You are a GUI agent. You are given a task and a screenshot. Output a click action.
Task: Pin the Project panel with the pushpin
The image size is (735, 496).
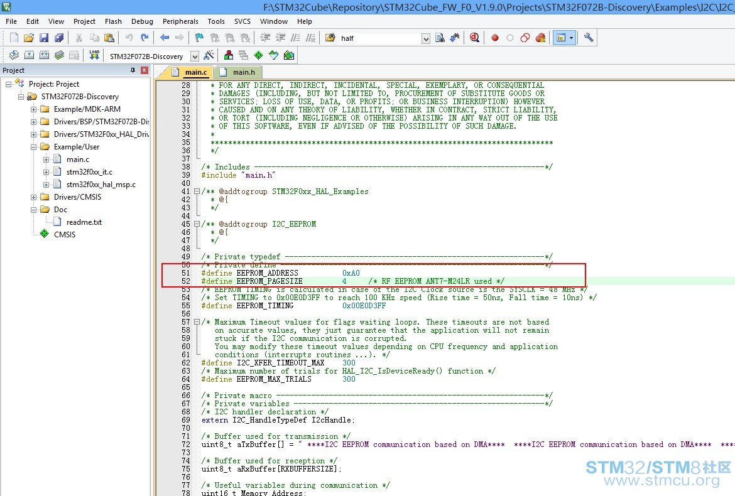(x=133, y=70)
